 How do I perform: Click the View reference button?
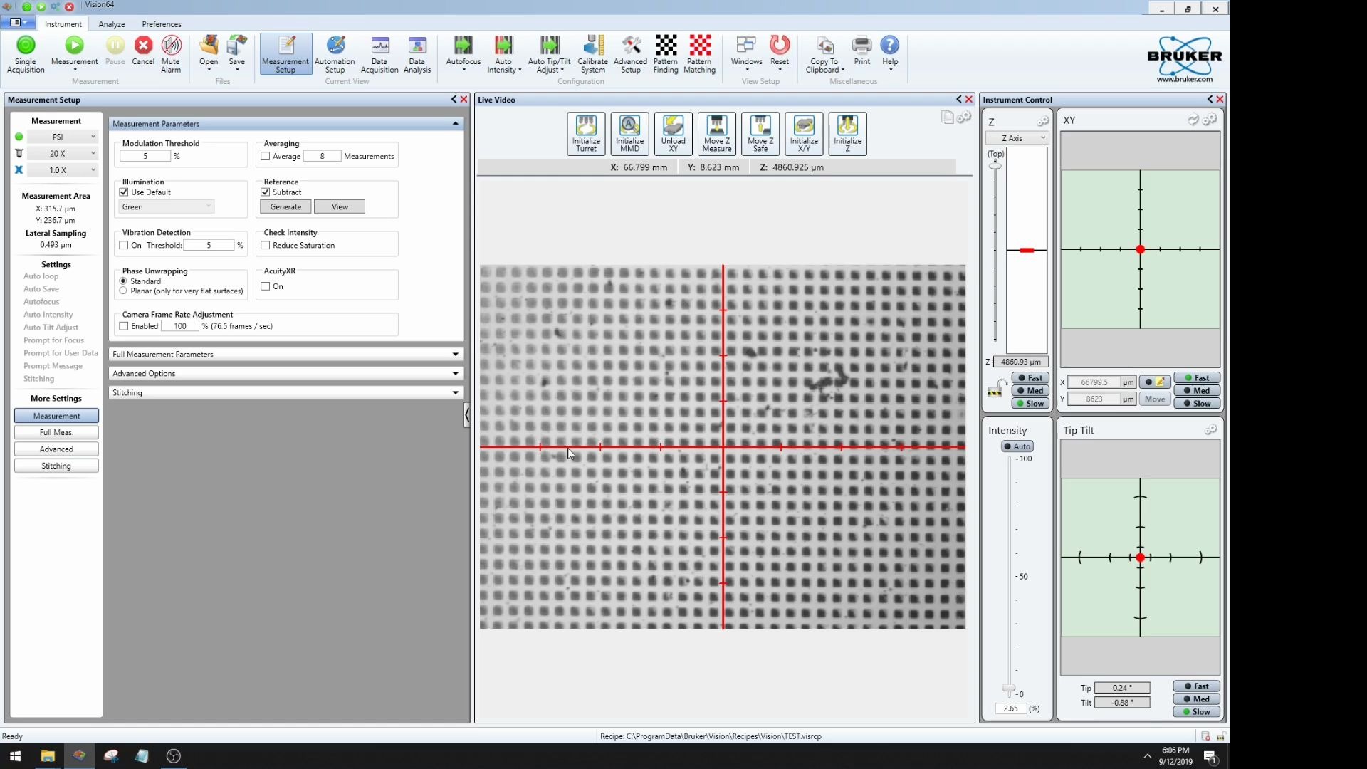340,206
